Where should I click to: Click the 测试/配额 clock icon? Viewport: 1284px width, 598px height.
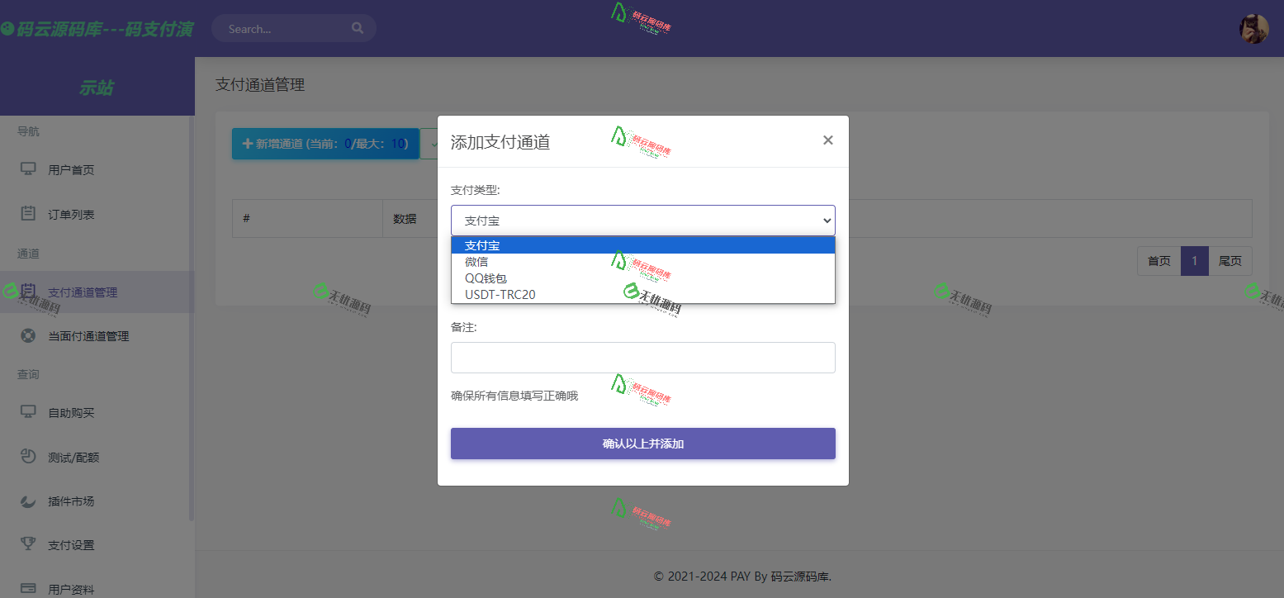pyautogui.click(x=27, y=457)
